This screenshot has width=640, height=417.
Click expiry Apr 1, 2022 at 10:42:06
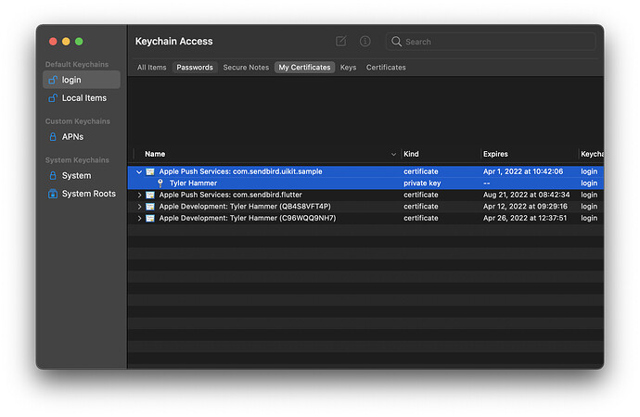click(523, 171)
